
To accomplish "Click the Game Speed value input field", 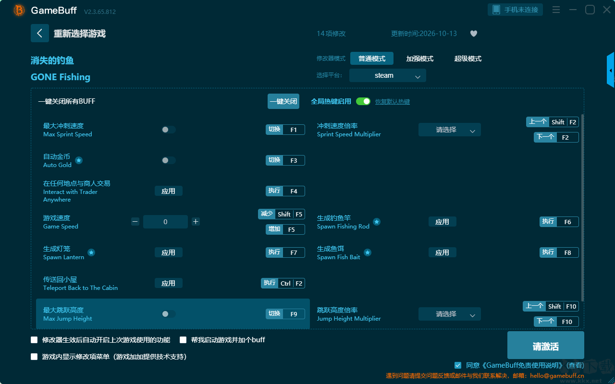I will 165,222.
